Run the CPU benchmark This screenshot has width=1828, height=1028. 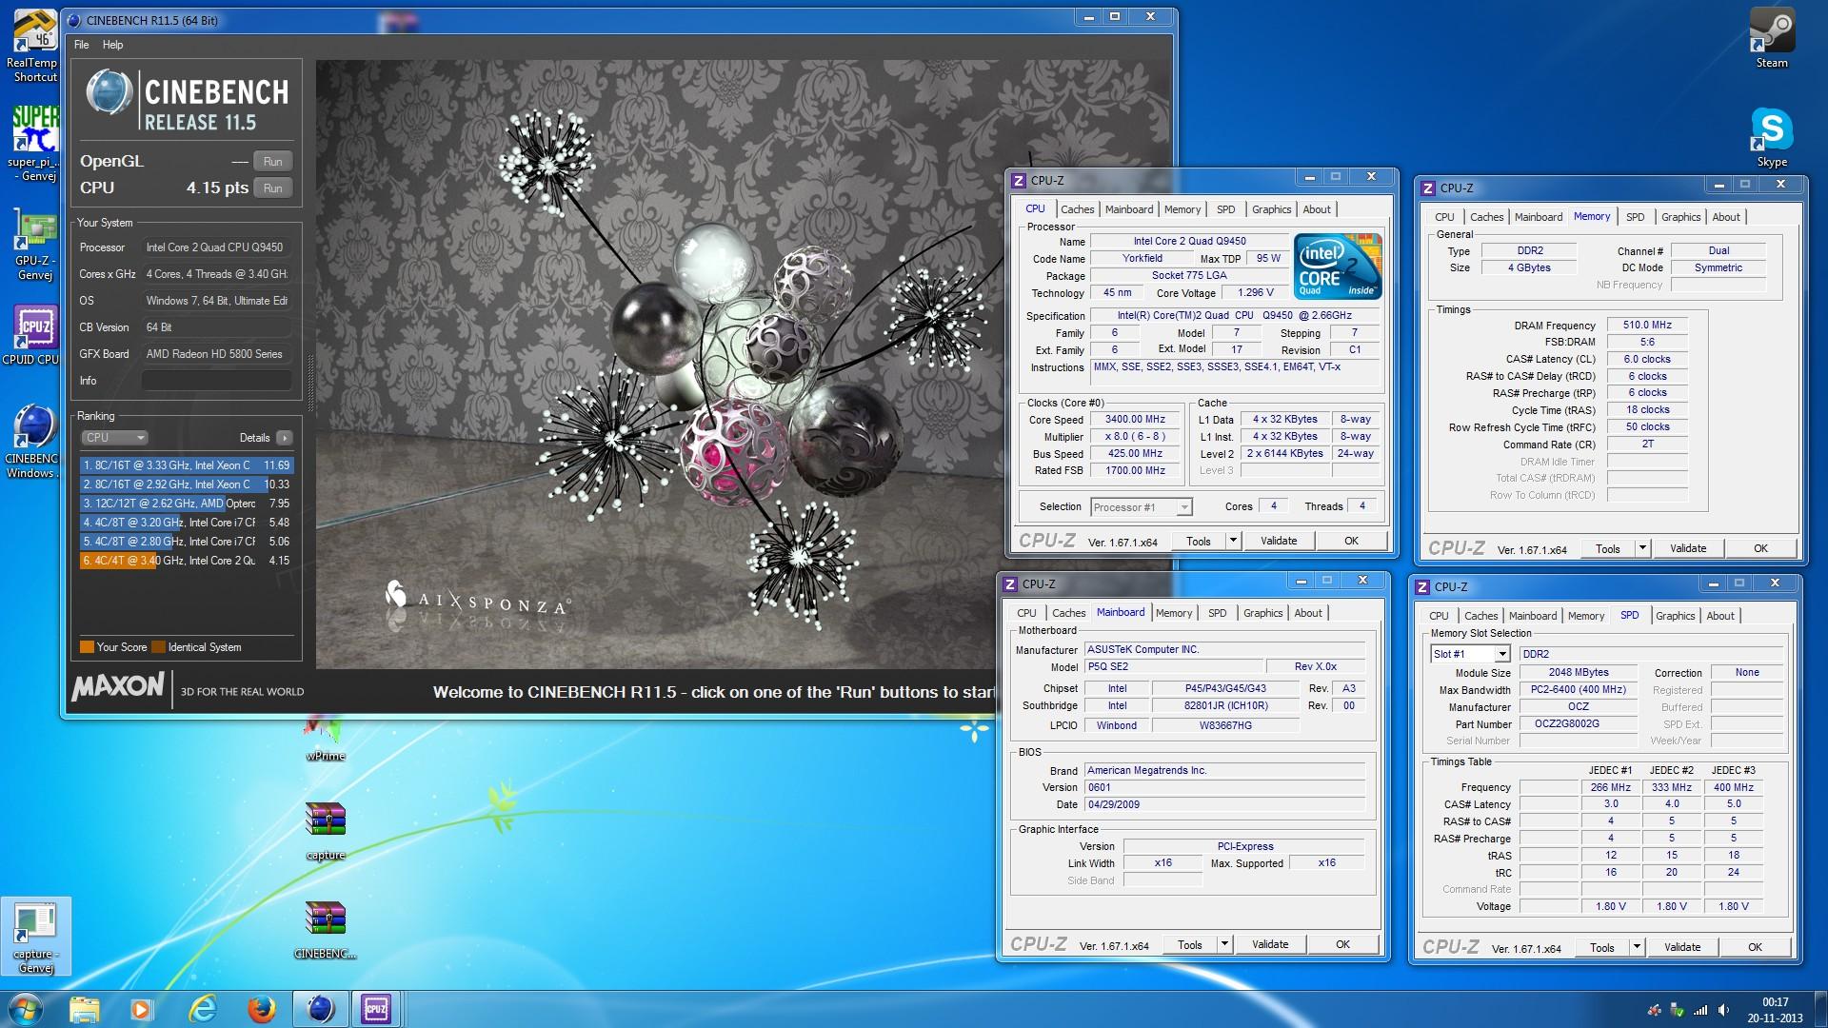coord(272,188)
